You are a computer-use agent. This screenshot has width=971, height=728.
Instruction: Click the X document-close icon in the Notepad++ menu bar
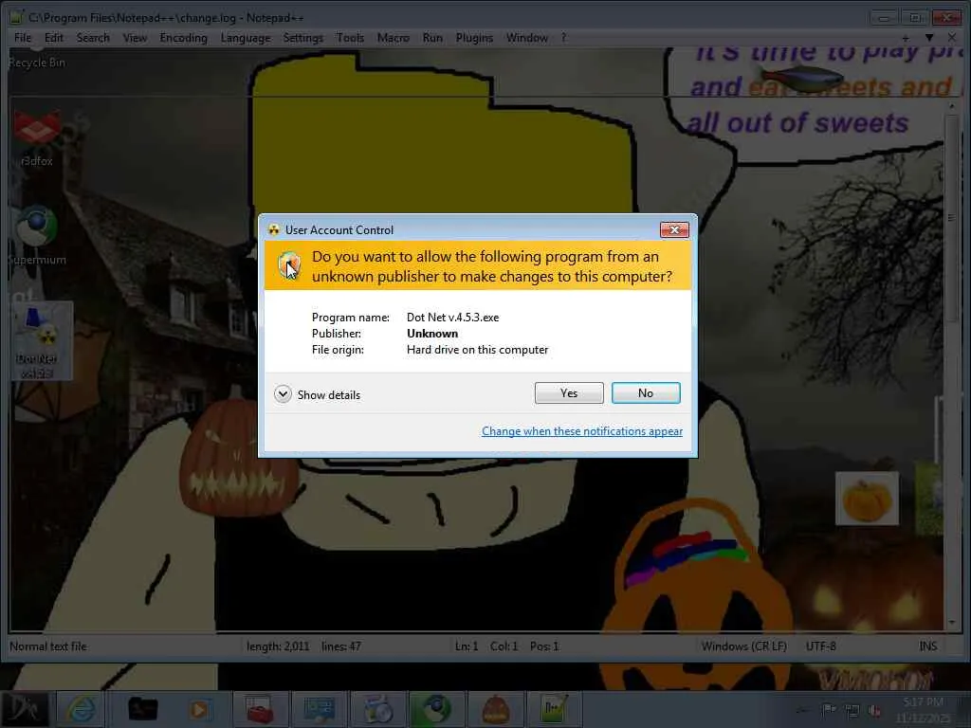pyautogui.click(x=952, y=38)
